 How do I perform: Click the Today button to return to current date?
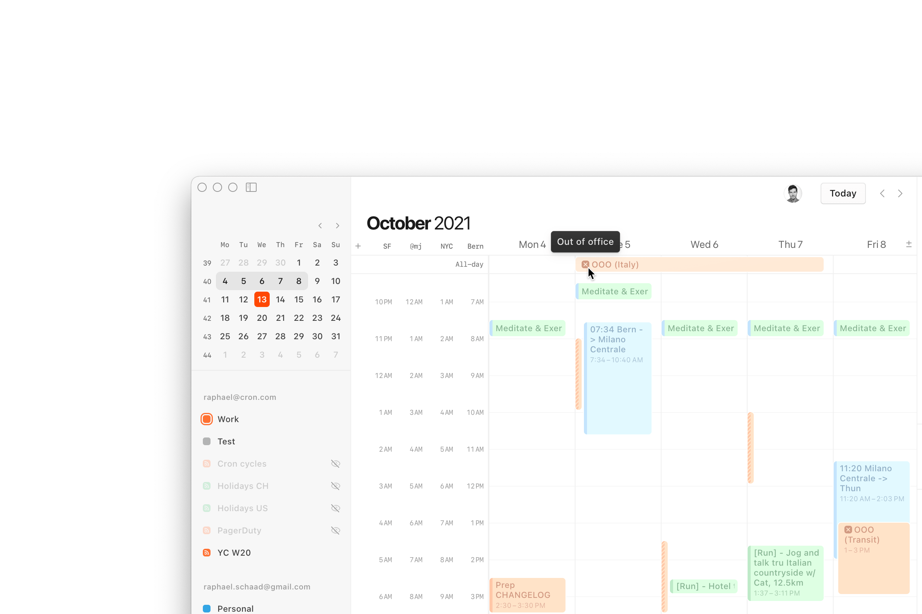[x=843, y=193]
